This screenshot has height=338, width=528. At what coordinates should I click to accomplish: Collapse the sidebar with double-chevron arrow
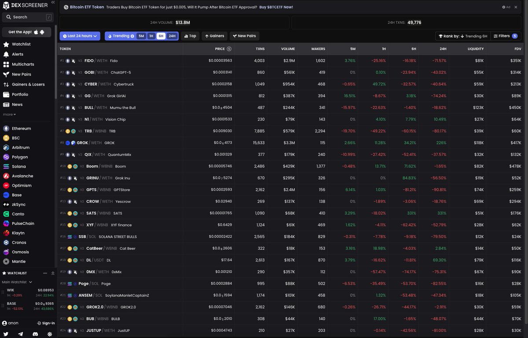(53, 3)
